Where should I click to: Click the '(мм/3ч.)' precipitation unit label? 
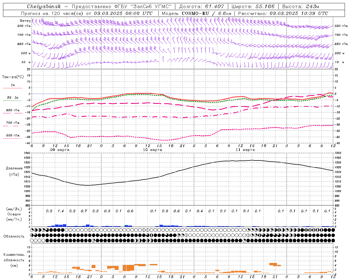click(14, 209)
